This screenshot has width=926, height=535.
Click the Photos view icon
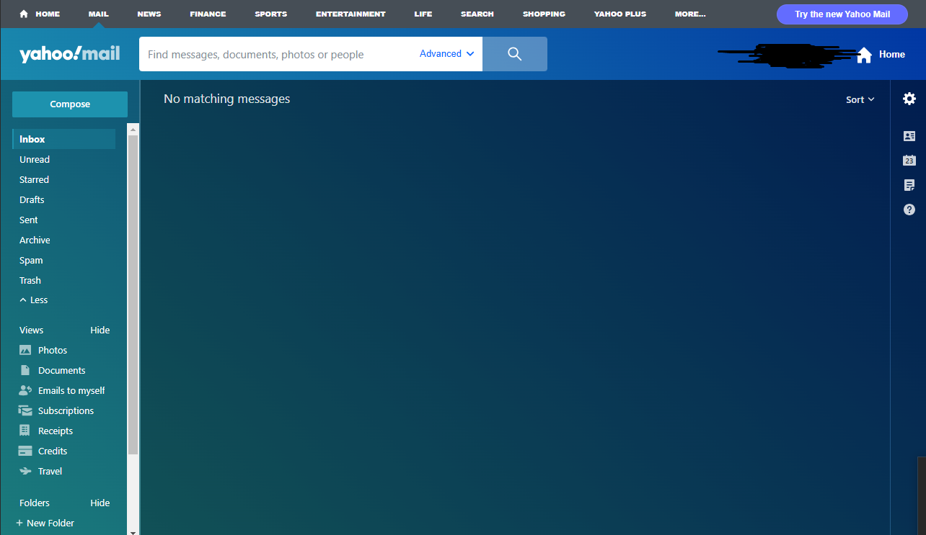coord(25,350)
